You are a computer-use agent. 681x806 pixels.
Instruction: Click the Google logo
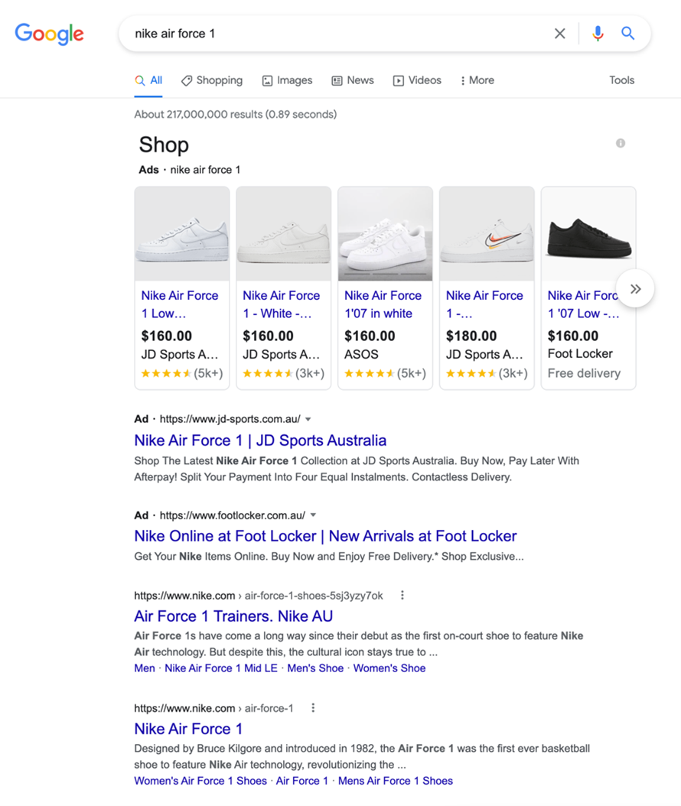50,34
